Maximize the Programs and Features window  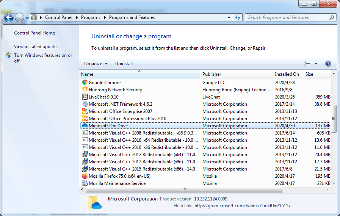pos(314,4)
